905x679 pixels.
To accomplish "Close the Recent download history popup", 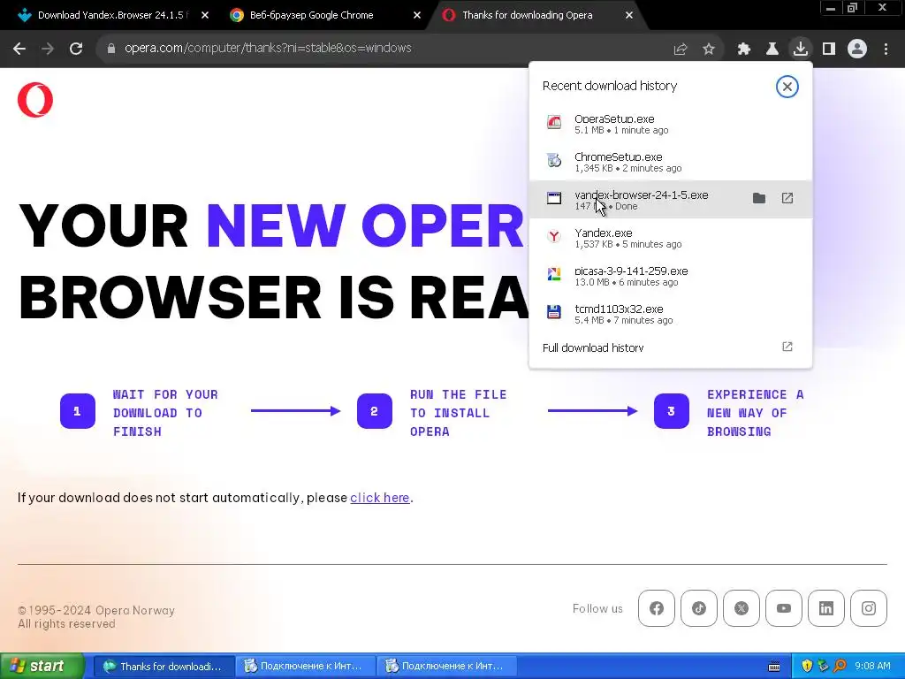I will click(787, 87).
